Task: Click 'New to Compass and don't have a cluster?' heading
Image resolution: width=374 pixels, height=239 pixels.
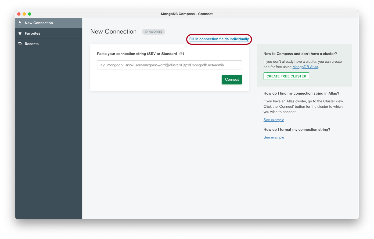Action: point(300,54)
